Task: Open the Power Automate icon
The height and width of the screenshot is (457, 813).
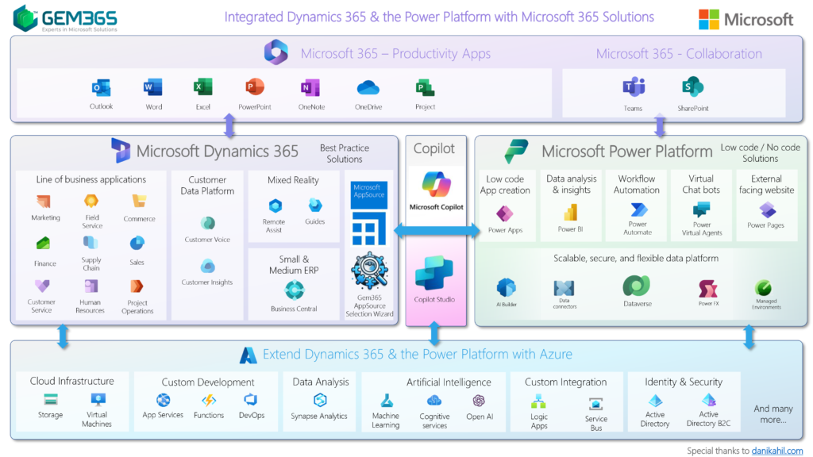Action: [x=638, y=209]
